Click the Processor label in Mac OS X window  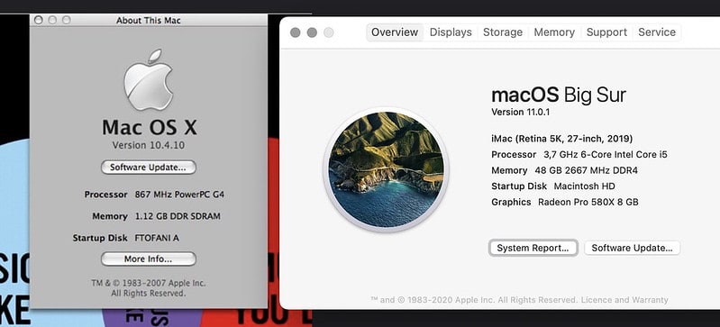[x=106, y=195]
